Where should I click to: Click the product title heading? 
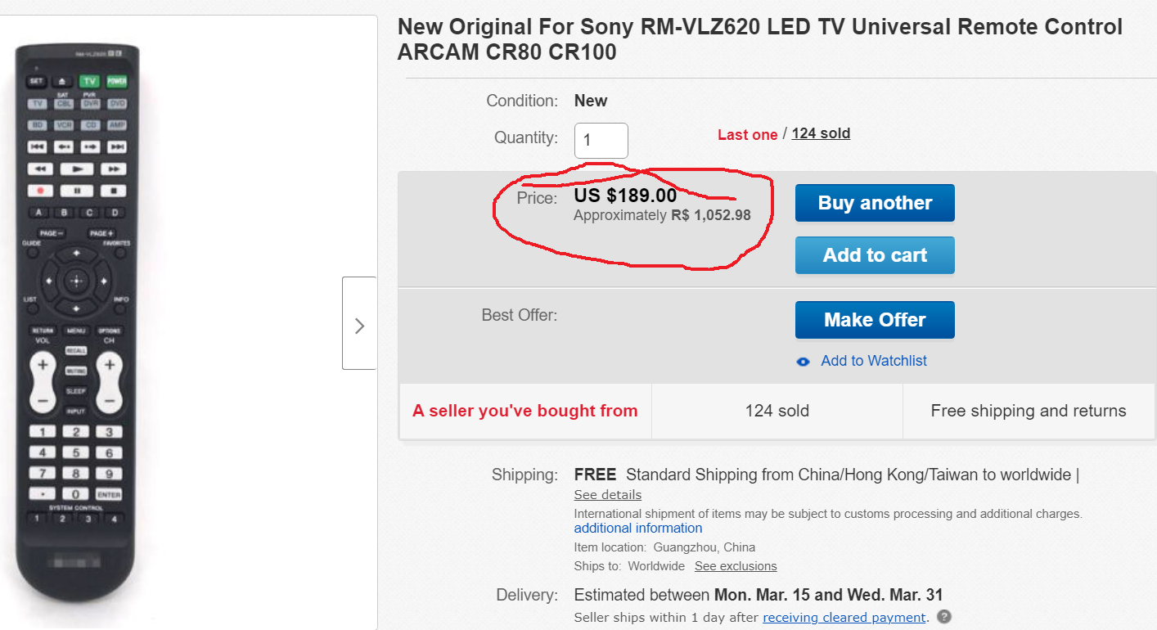[759, 39]
